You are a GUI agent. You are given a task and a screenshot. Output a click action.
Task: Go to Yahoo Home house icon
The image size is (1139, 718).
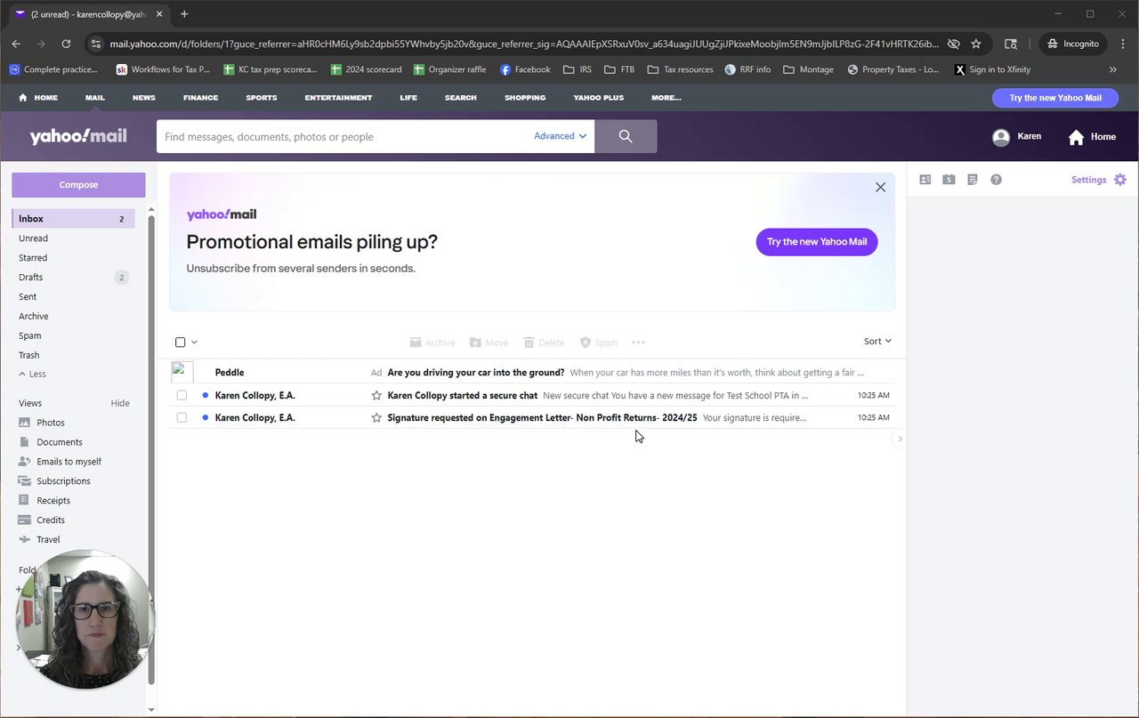1077,137
